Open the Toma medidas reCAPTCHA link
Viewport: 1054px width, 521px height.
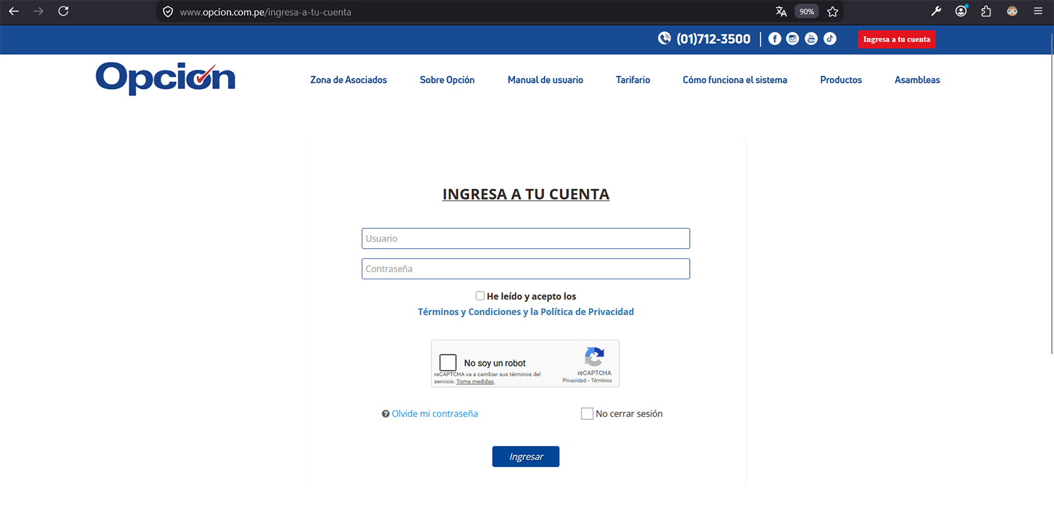[475, 382]
